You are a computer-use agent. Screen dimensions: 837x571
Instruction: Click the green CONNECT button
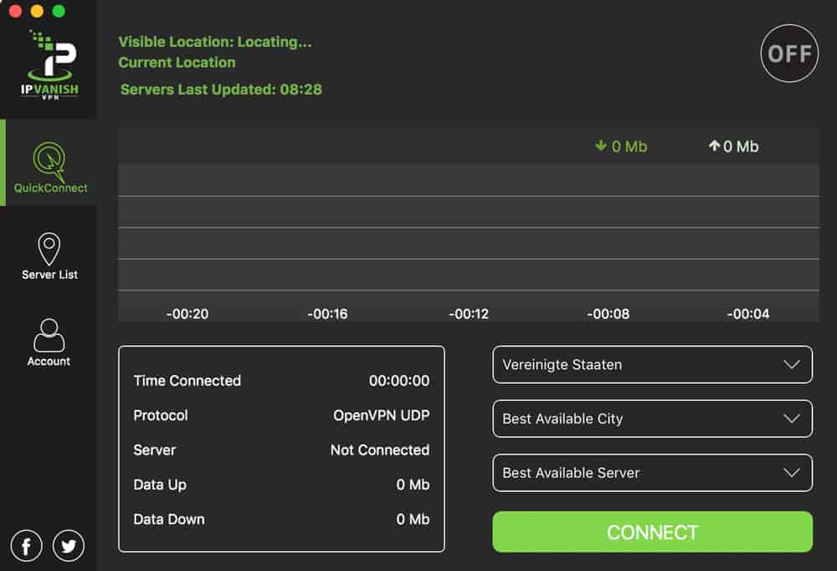pos(652,532)
